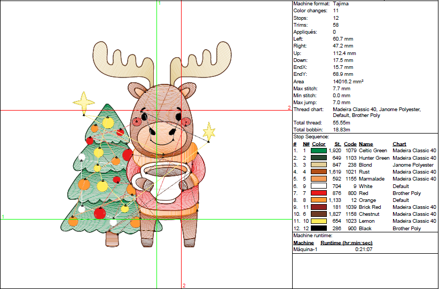Select the Hunter Green thread swatch
439x289 pixels.
coord(319,158)
